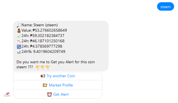Viewport: 178px width, 103px height.
Task: Click the bar chart emoji beside 24h%
Action: pyautogui.click(x=19, y=52)
